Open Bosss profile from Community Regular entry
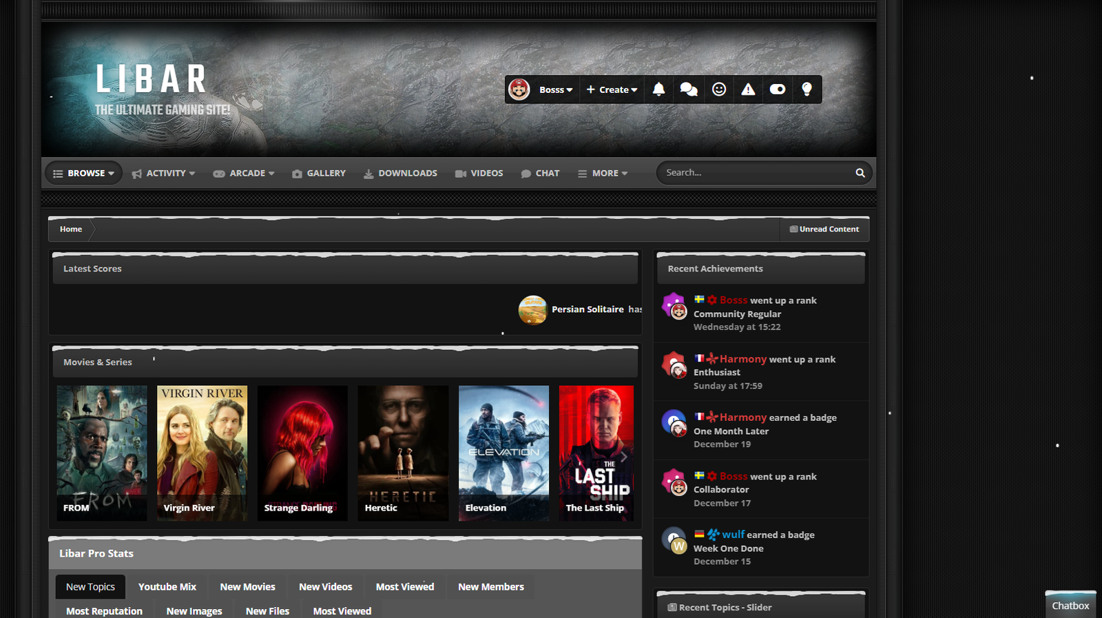The width and height of the screenshot is (1102, 618). [x=734, y=300]
